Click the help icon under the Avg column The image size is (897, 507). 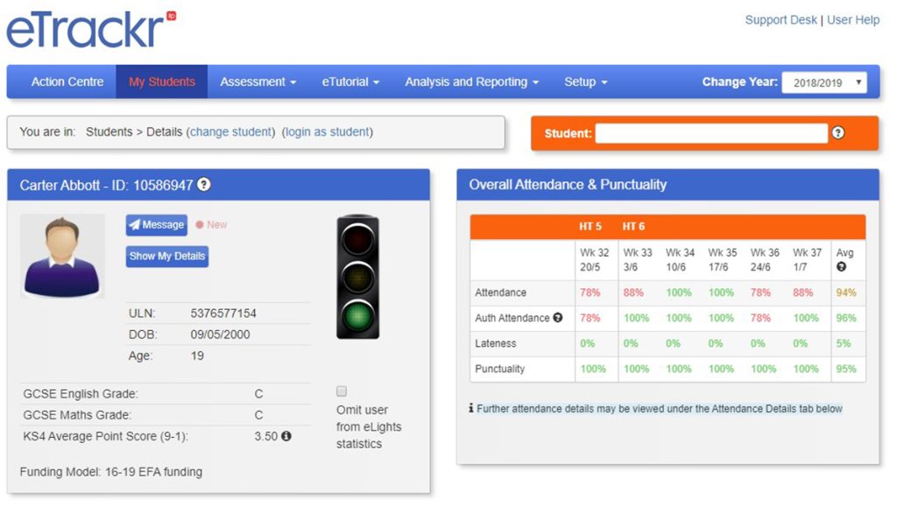point(842,267)
